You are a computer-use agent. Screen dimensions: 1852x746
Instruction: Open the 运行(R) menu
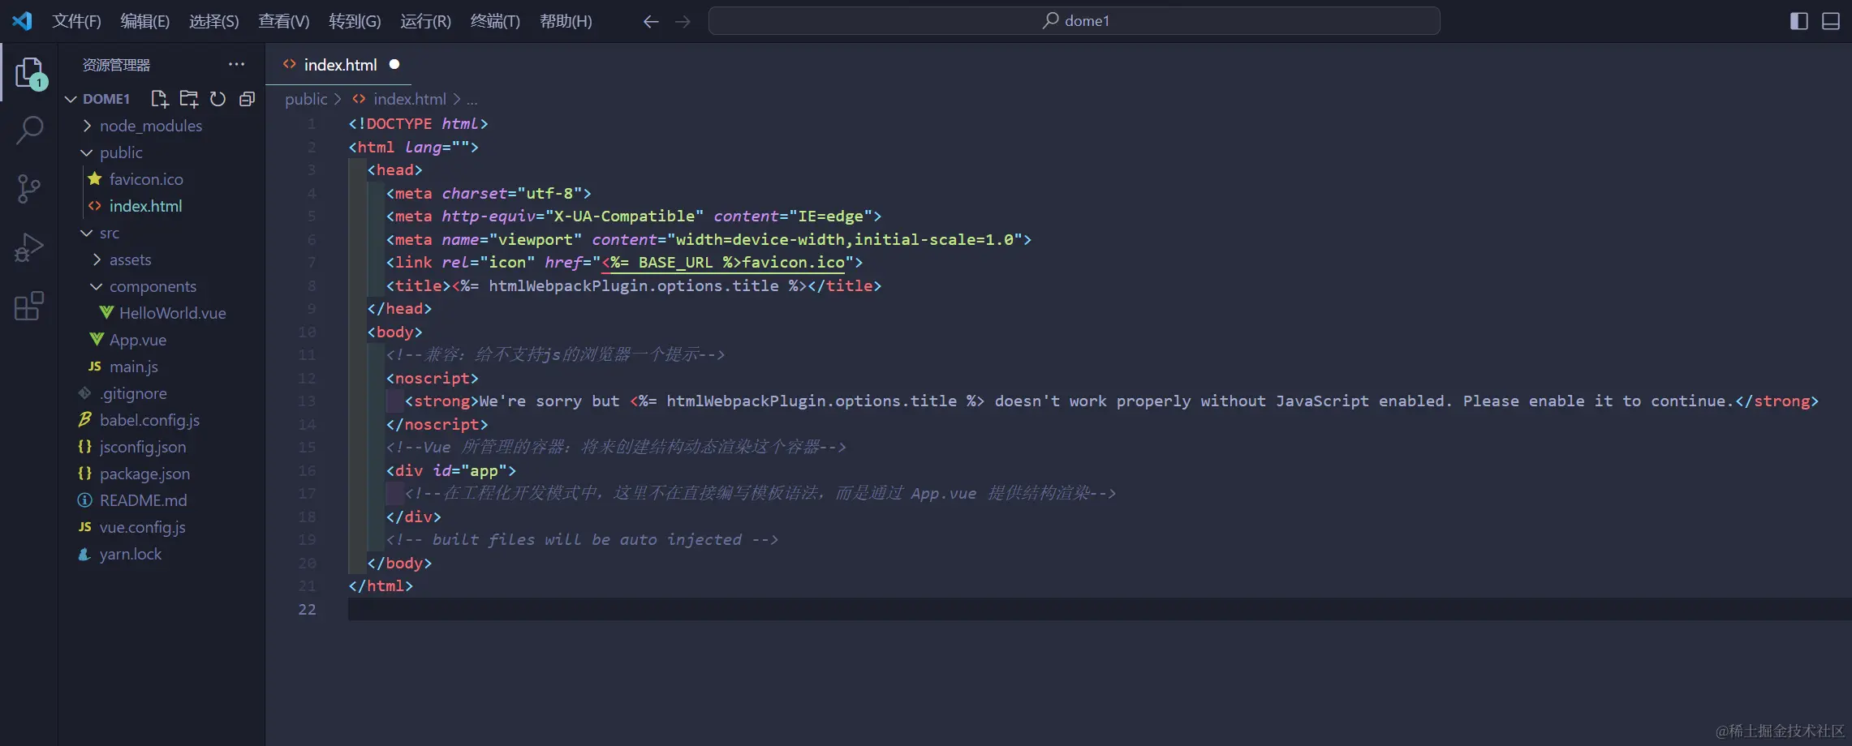pos(425,21)
